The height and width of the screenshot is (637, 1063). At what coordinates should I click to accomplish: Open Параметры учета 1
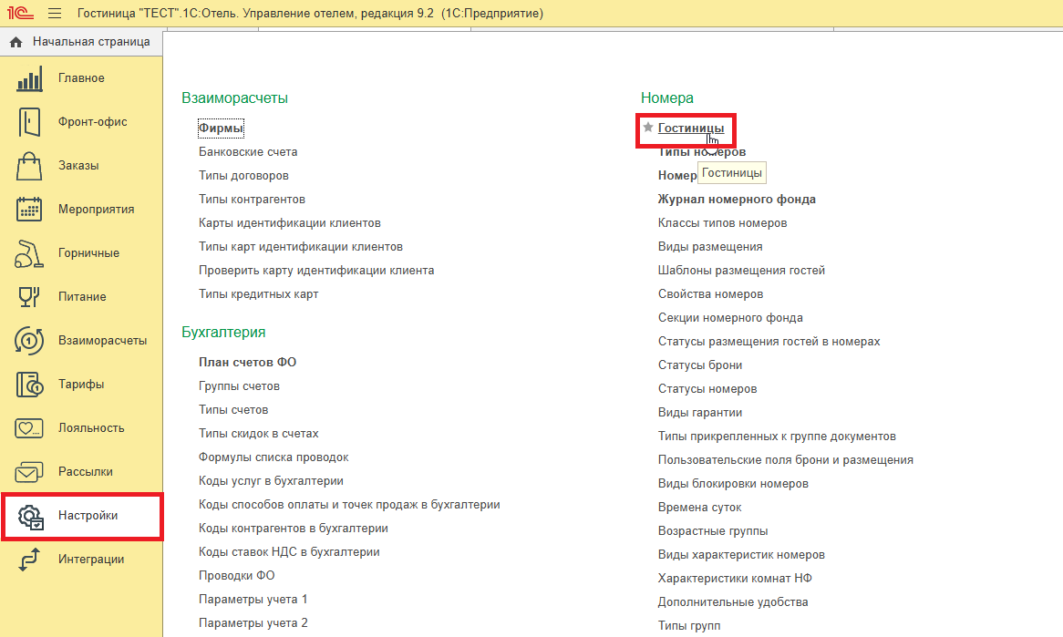pyautogui.click(x=253, y=600)
